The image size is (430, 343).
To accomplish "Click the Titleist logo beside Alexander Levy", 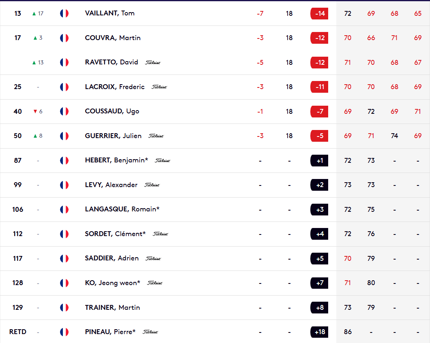I will (152, 185).
